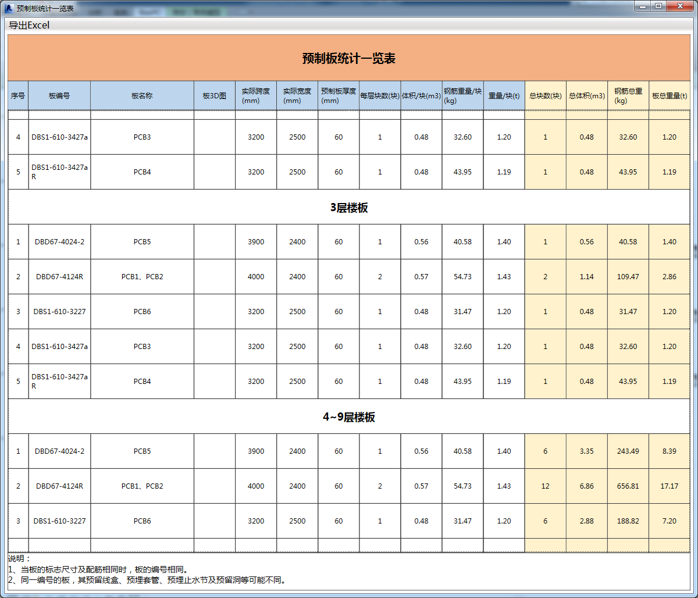Minimize the 预制板统计一览表 window
Viewport: 698px width, 598px height.
tap(643, 6)
